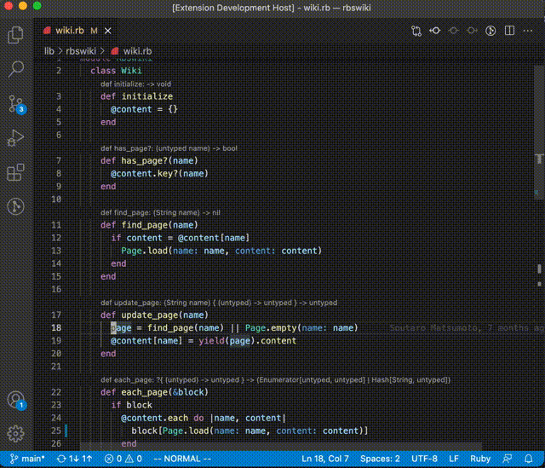This screenshot has width=545, height=468.
Task: Split the editor to the right
Action: point(509,31)
